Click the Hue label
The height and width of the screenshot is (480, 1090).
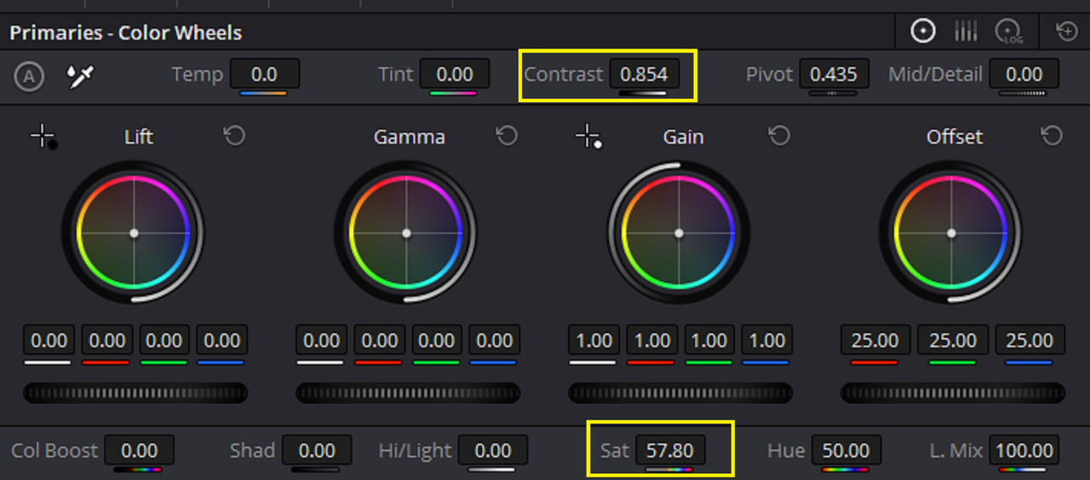[786, 450]
